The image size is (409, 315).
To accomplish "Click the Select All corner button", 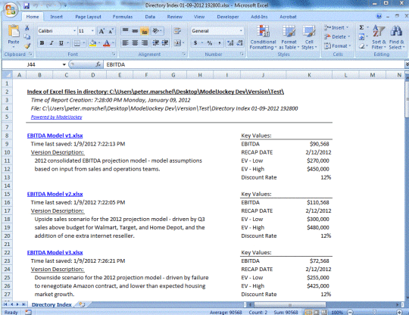I will click(x=8, y=75).
